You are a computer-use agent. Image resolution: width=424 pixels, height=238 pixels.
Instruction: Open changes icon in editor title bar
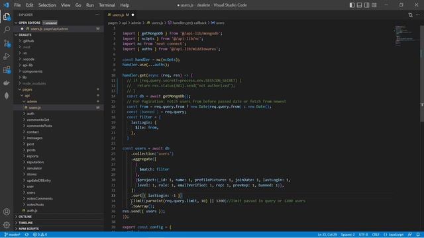411,15
